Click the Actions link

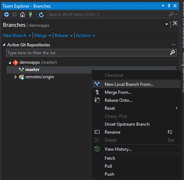(83, 35)
